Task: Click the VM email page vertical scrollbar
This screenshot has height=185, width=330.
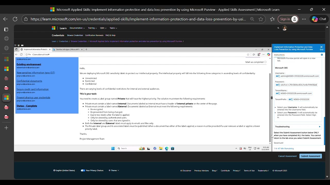Action: click(x=270, y=108)
